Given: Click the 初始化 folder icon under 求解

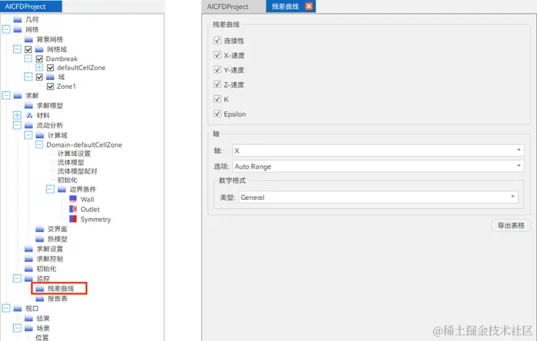Looking at the screenshot, I should [x=29, y=269].
